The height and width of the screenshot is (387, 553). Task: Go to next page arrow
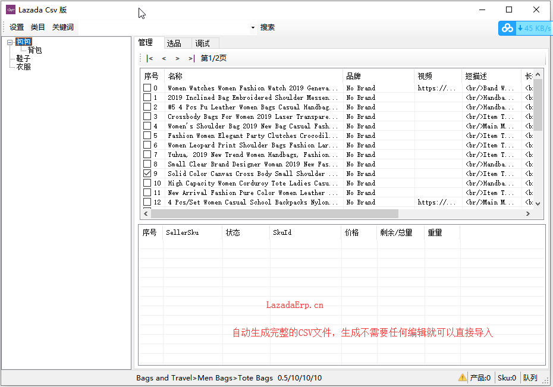177,58
